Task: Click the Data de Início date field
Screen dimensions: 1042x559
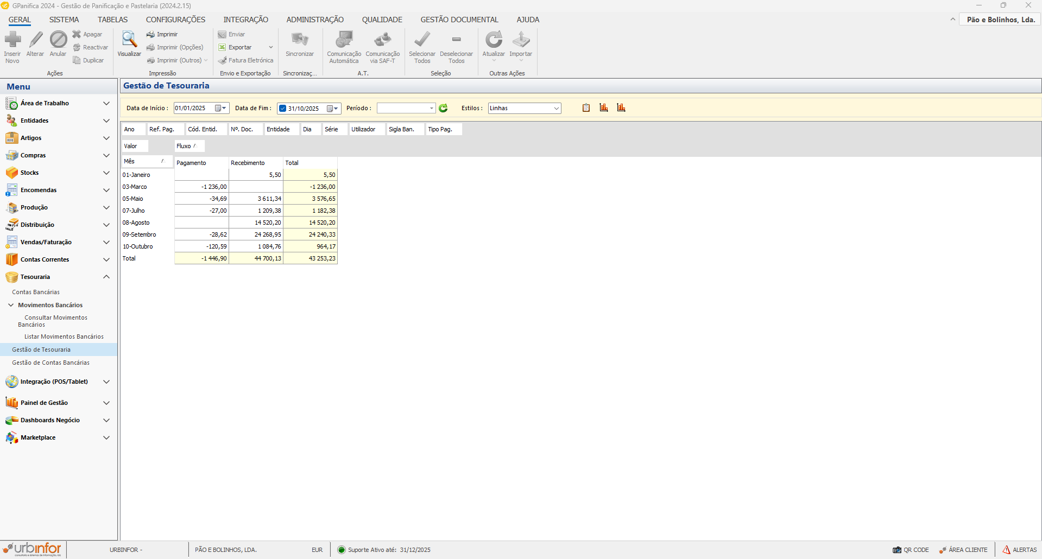Action: click(193, 109)
